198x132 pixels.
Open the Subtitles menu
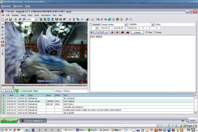15,15
